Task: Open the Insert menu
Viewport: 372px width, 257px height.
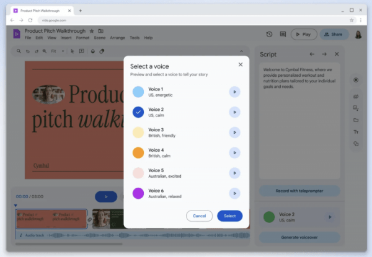Action: pyautogui.click(x=66, y=38)
